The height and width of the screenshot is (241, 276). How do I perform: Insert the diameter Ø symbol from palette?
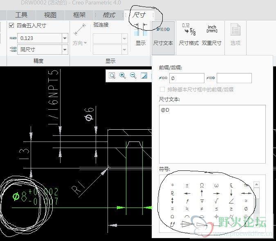[x=246, y=209]
